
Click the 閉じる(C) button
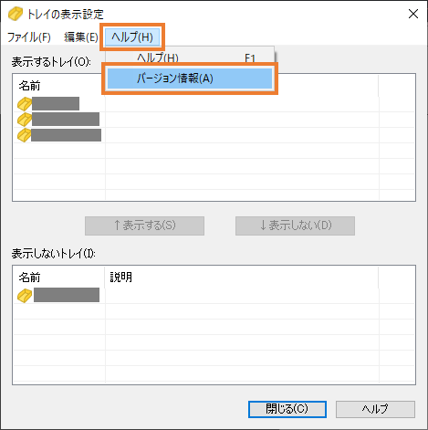point(287,409)
